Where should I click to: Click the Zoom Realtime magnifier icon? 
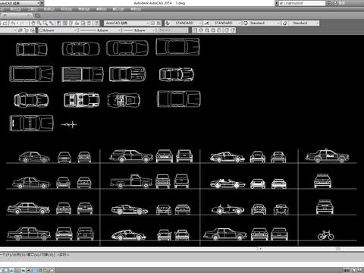click(39, 24)
